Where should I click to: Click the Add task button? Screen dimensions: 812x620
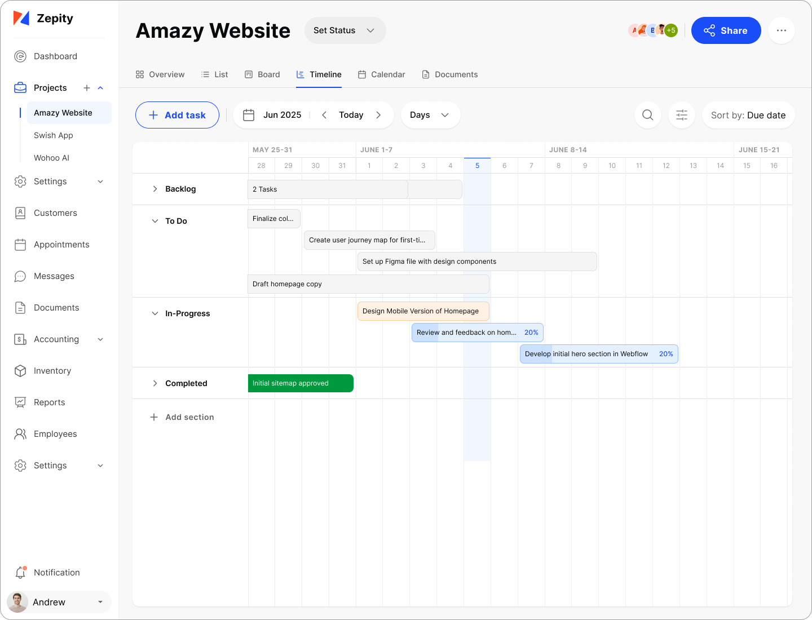point(177,115)
